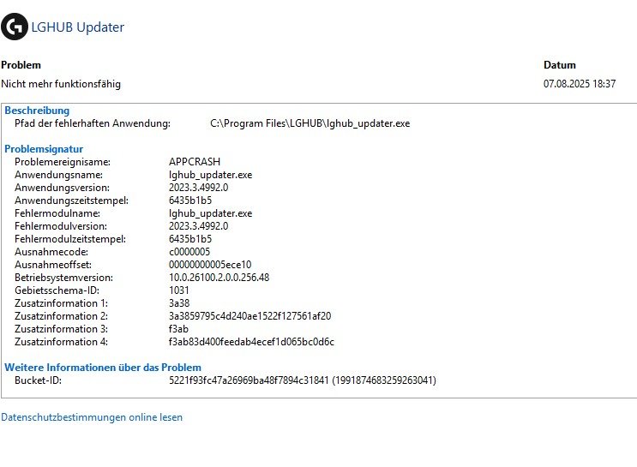Select lghub_updater.exe value next to Anwendungsname
This screenshot has width=637, height=467.
coord(210,175)
